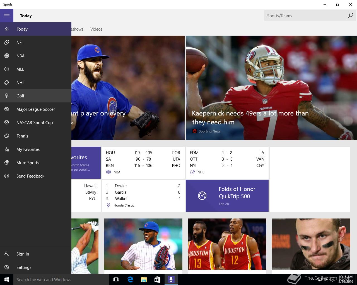Select Tennis in the sidebar
Viewport: 357px width, 285px height.
[x=36, y=136]
